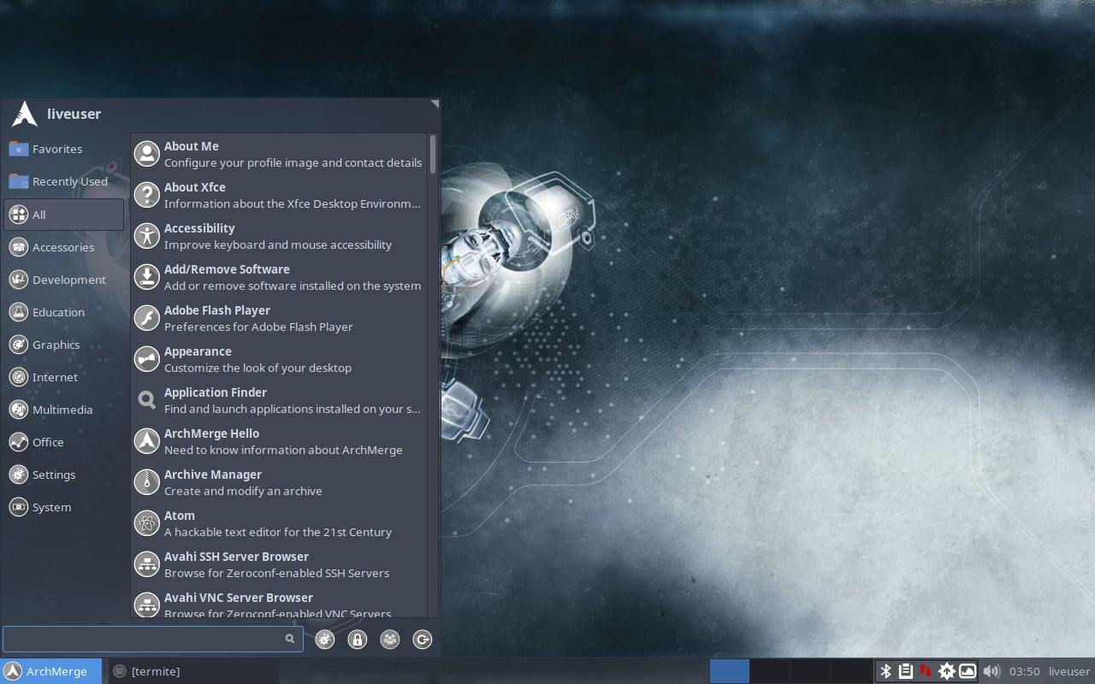Switch to the second workspace in pager
1095x684 pixels.
[769, 671]
